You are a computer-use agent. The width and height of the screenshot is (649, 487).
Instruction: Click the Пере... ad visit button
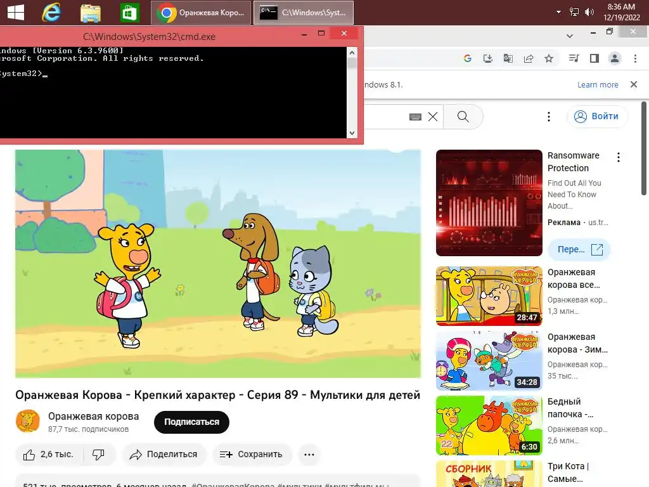579,249
